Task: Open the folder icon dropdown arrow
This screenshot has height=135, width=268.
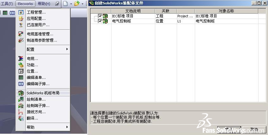Action: pos(83,4)
